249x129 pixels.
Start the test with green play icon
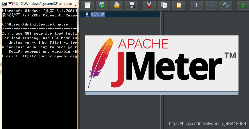coord(243,5)
